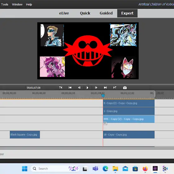This screenshot has height=174, width=174.
Task: Open Microsoft Teams from taskbar
Action: [95, 169]
